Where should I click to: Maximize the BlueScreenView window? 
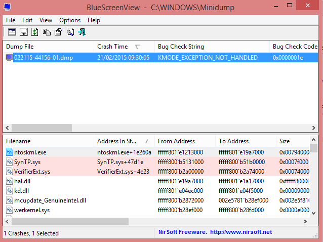click(x=290, y=6)
